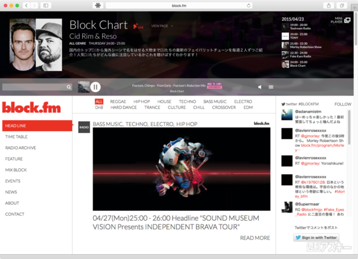The image size is (358, 259).
Task: Filter by HOUSE genre
Action: 164,101
